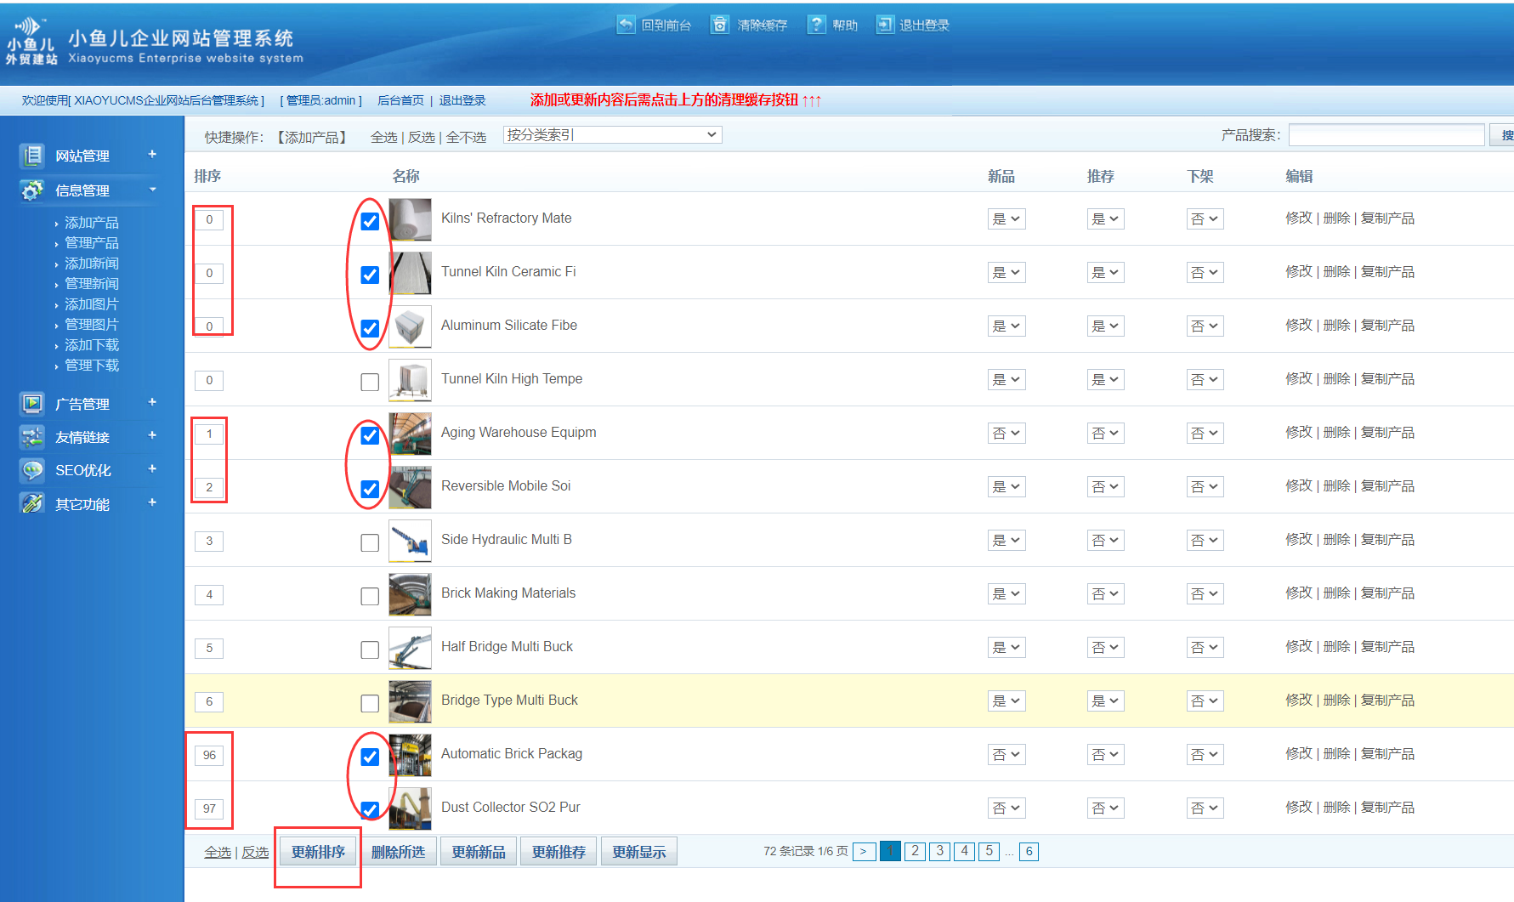Click the logout icon in header

tap(885, 25)
